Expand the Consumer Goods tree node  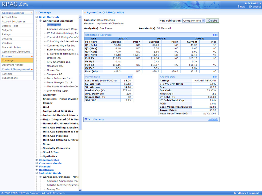pyautogui.click(x=37, y=163)
